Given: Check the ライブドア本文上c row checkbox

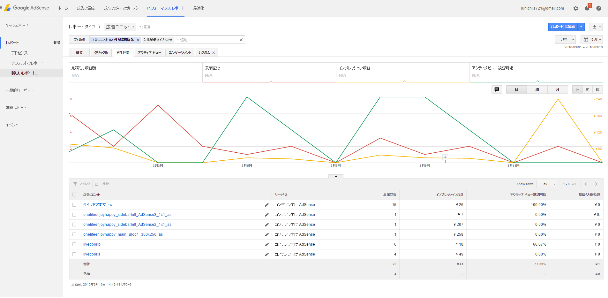Looking at the screenshot, I should 74,205.
